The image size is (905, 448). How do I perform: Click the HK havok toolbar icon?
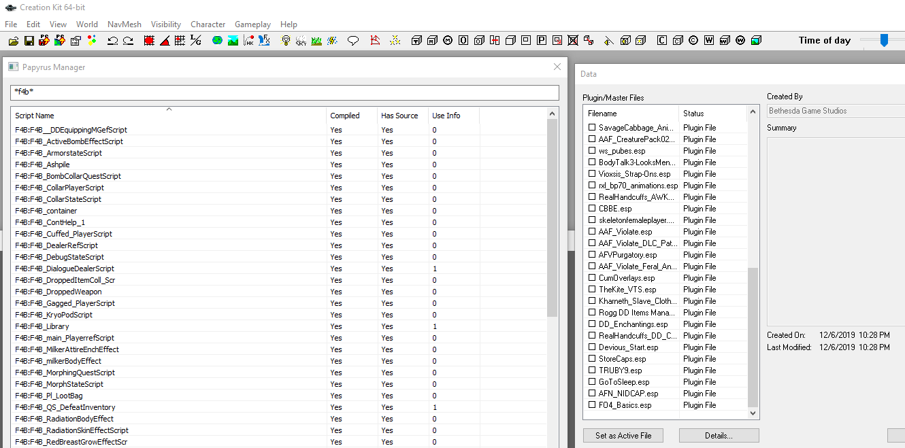pyautogui.click(x=249, y=41)
